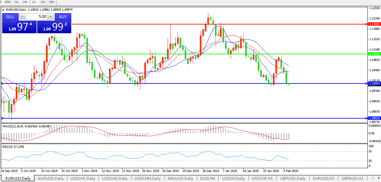Image resolution: width=381 pixels, height=182 pixels.
Task: Open the GBPAUD,H1 chart tab
Action: [352, 179]
